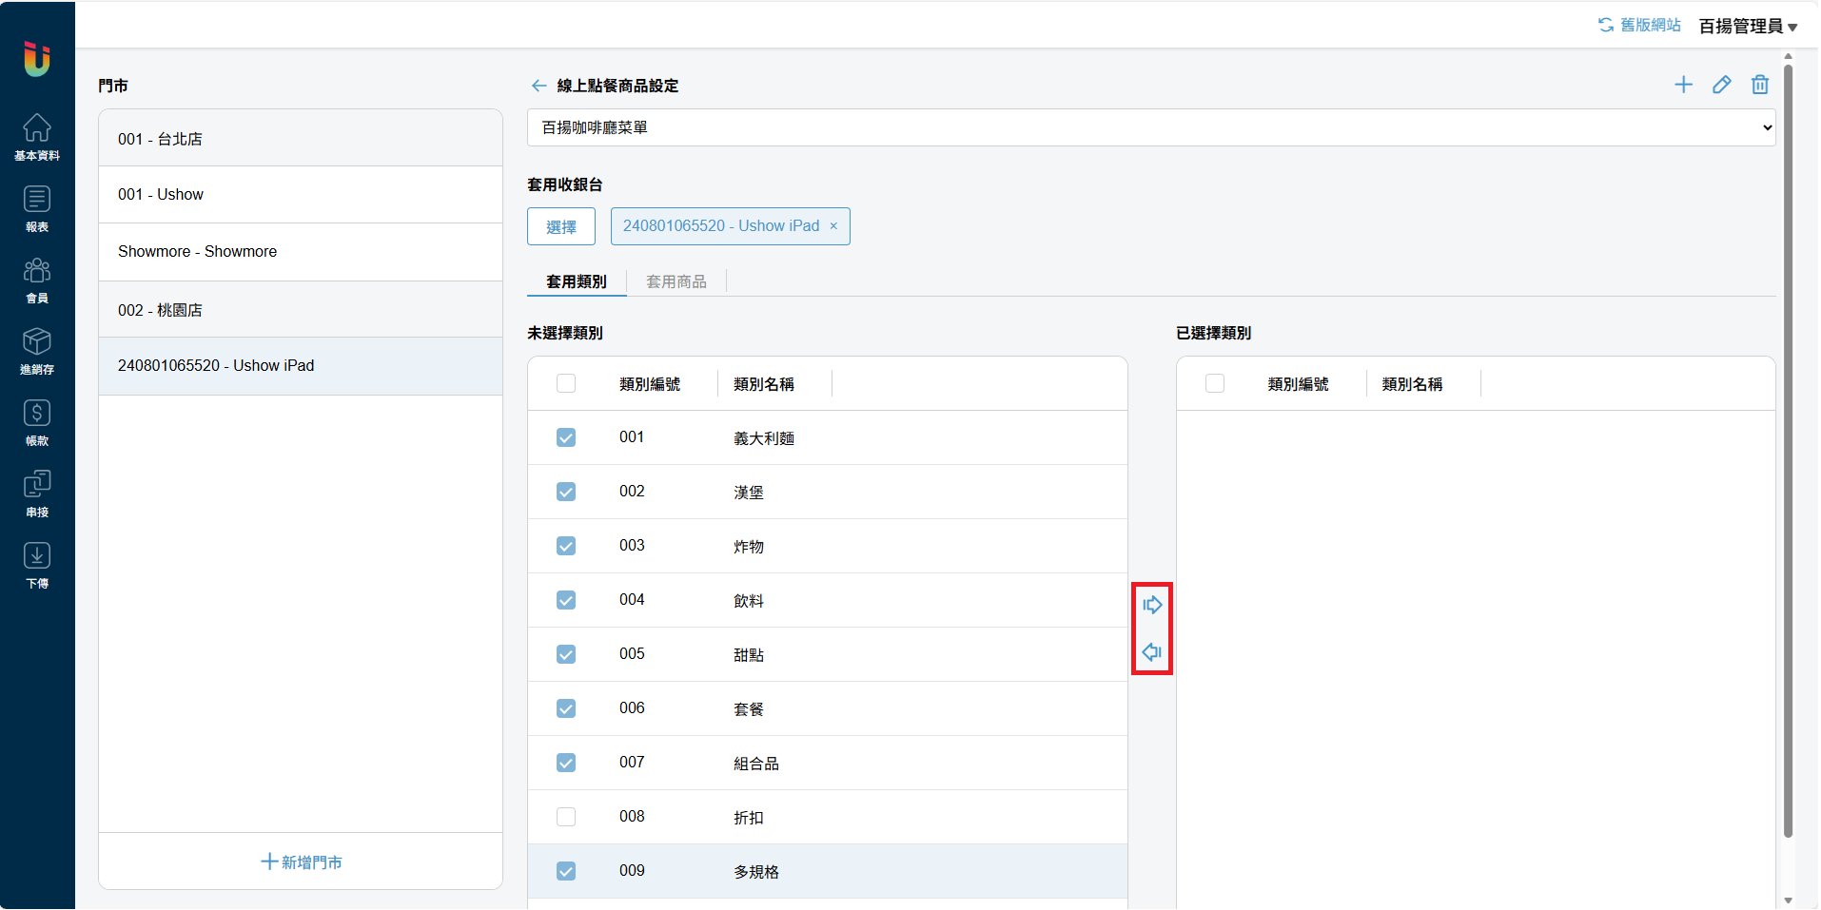This screenshot has width=1821, height=910.
Task: Select the 002 - 桃園店 store
Action: (x=301, y=310)
